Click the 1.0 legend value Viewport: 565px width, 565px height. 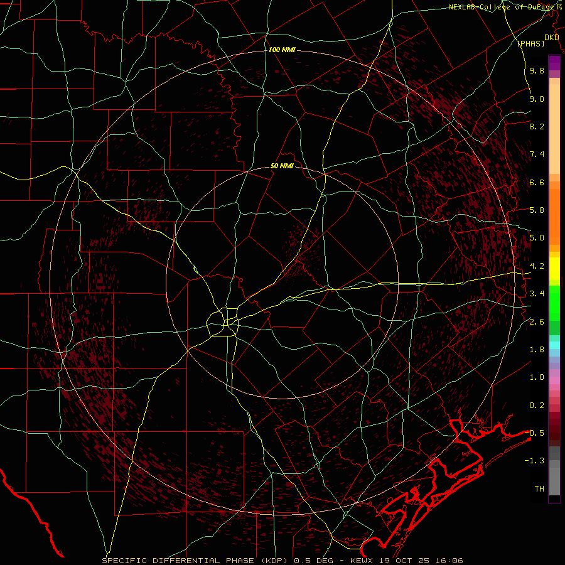point(537,377)
